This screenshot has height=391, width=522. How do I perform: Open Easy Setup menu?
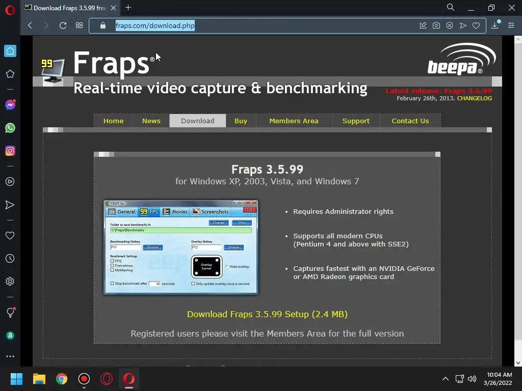511,25
